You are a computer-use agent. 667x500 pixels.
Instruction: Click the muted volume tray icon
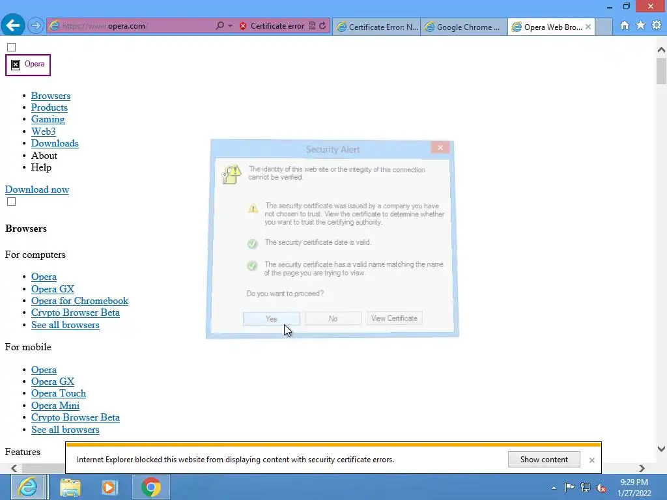[x=601, y=487]
